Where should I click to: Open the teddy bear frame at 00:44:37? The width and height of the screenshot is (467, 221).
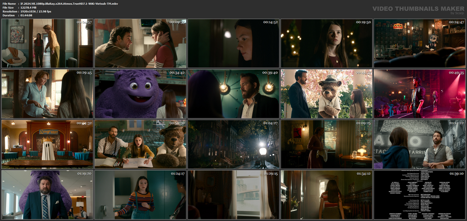click(327, 94)
